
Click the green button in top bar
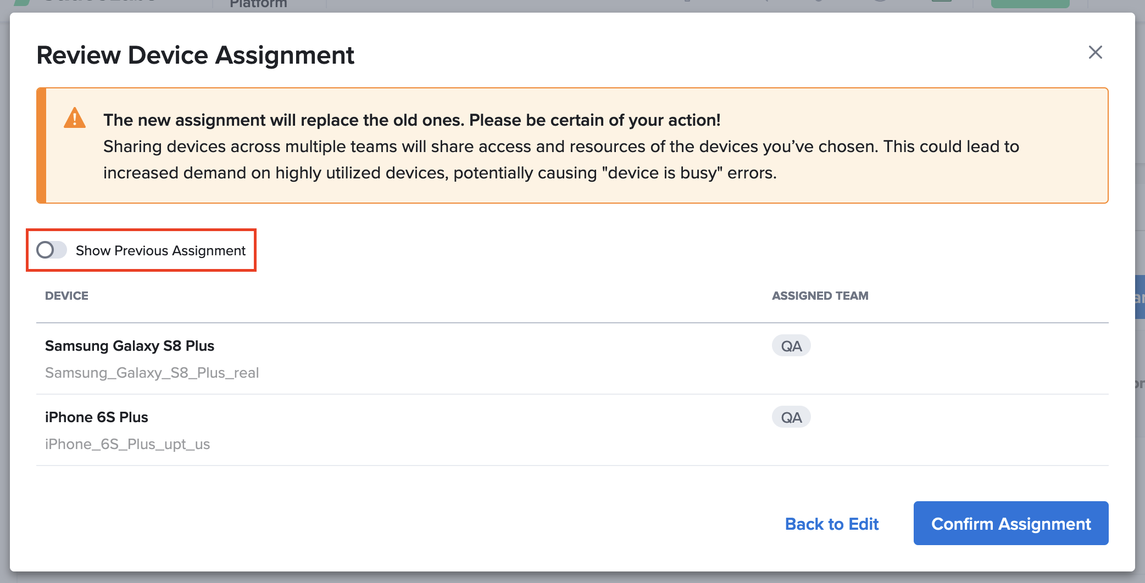[1030, 4]
